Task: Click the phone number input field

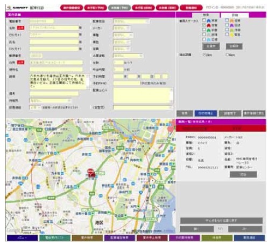Action: coord(41,21)
